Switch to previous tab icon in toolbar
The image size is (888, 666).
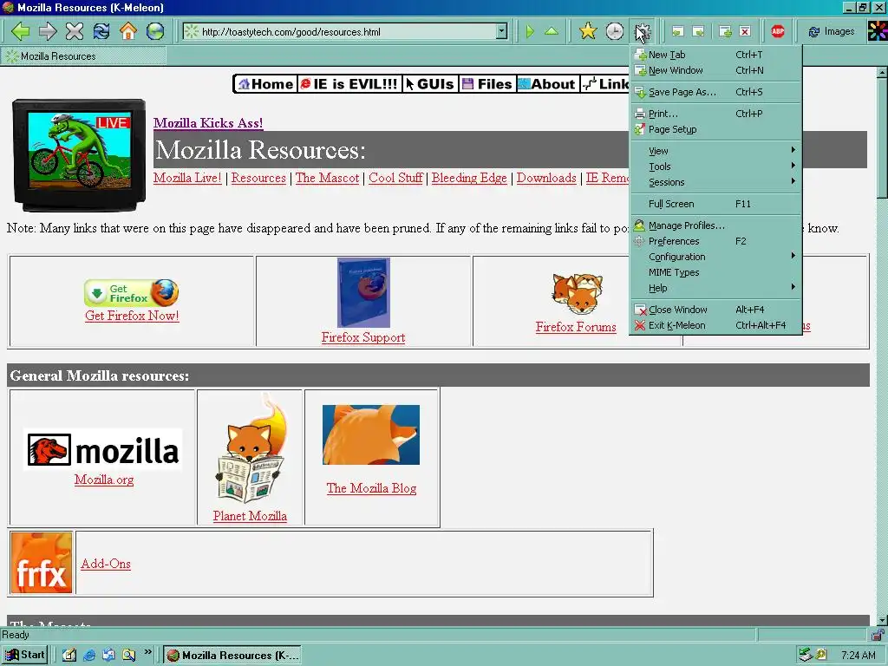coord(677,32)
